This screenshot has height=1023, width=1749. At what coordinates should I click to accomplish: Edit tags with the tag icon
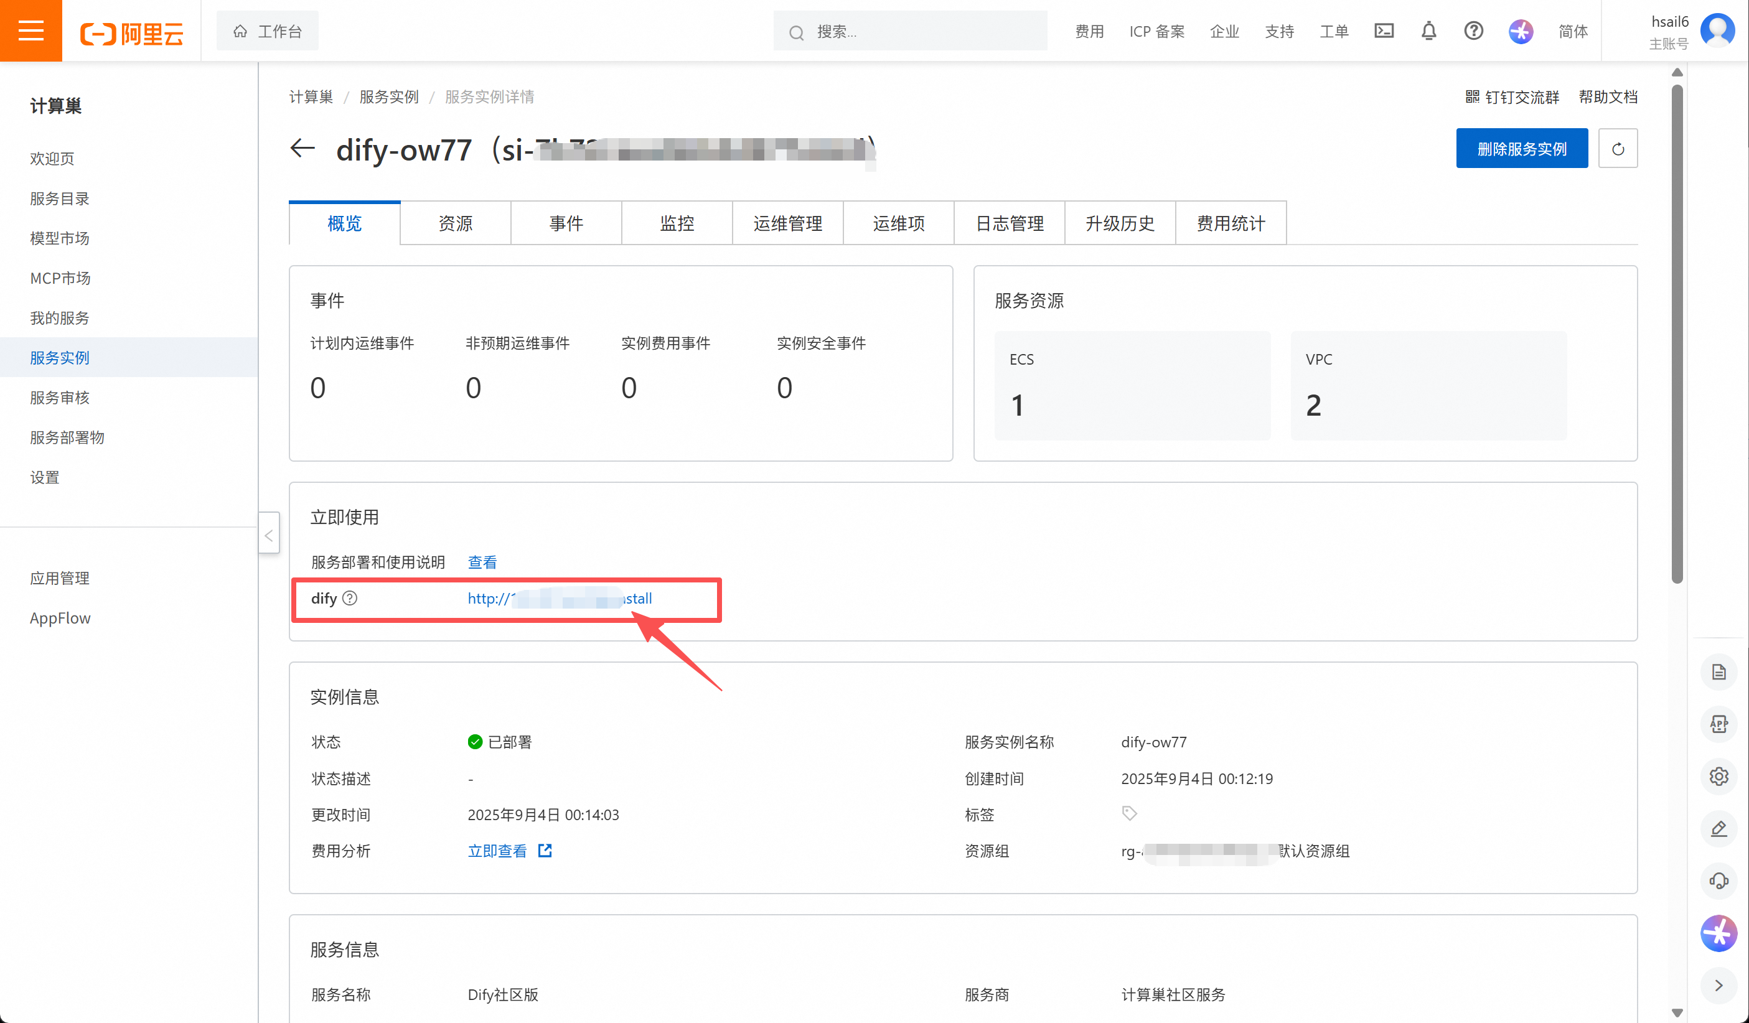(x=1129, y=813)
